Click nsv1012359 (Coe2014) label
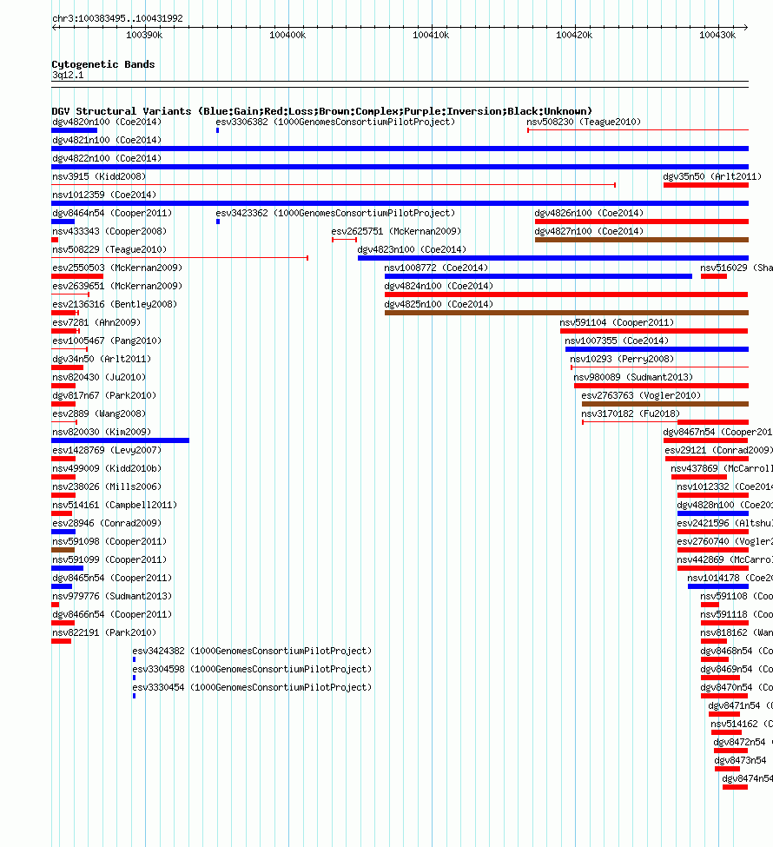773x847 pixels. click(x=103, y=195)
